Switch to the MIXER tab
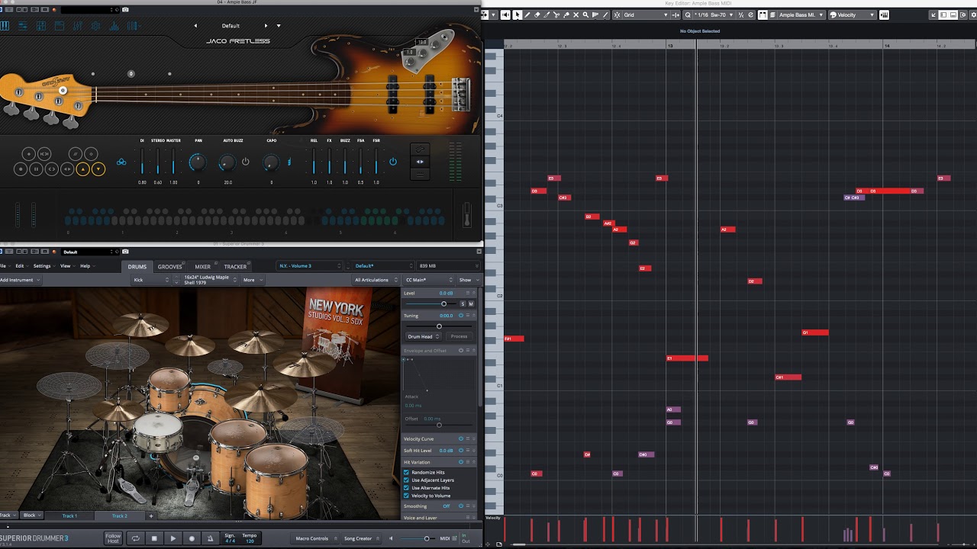Screen dimensions: 977x549 (x=202, y=267)
